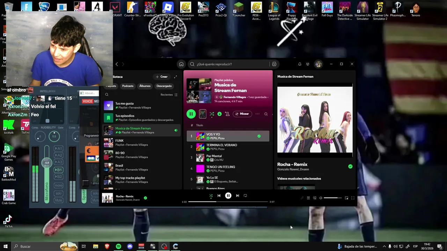Pause playback in bottom player bar
The image size is (447, 251).
pyautogui.click(x=228, y=196)
